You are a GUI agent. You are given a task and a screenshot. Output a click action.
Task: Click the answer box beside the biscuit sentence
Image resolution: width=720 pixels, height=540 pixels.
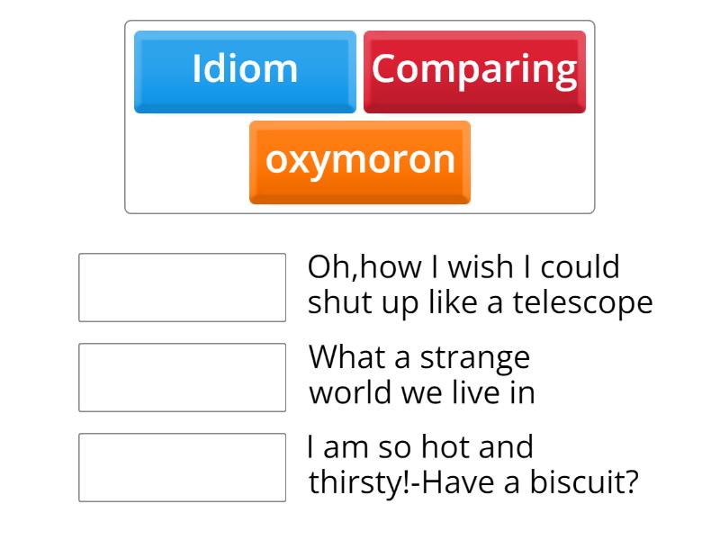tap(182, 467)
